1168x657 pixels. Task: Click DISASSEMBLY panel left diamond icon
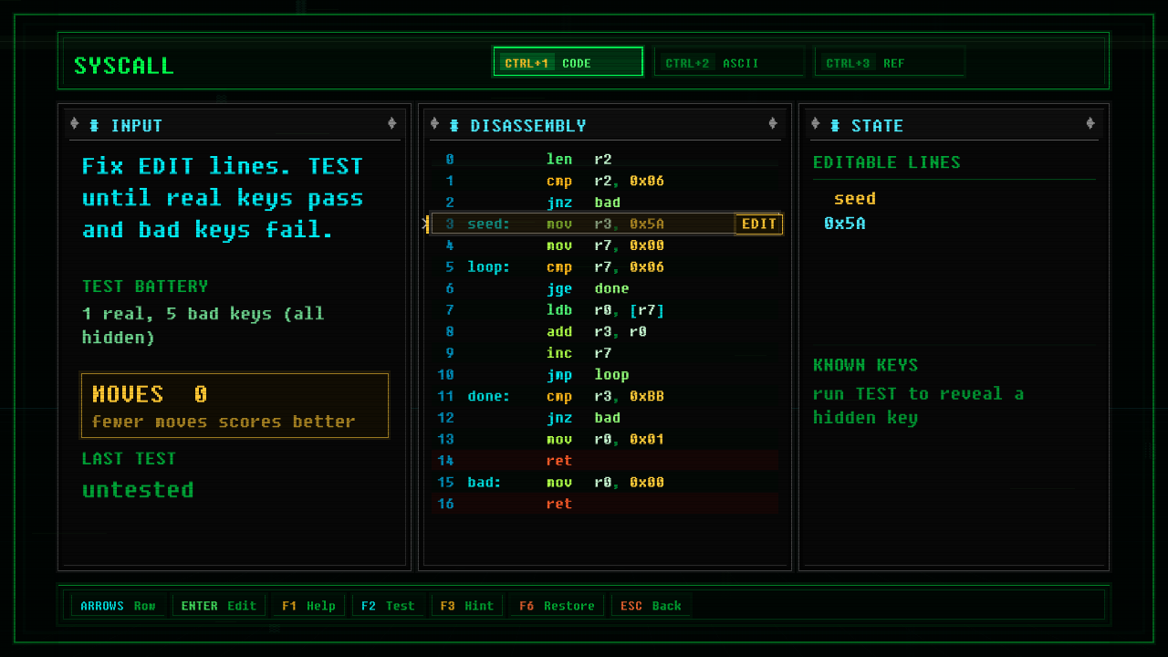click(434, 124)
